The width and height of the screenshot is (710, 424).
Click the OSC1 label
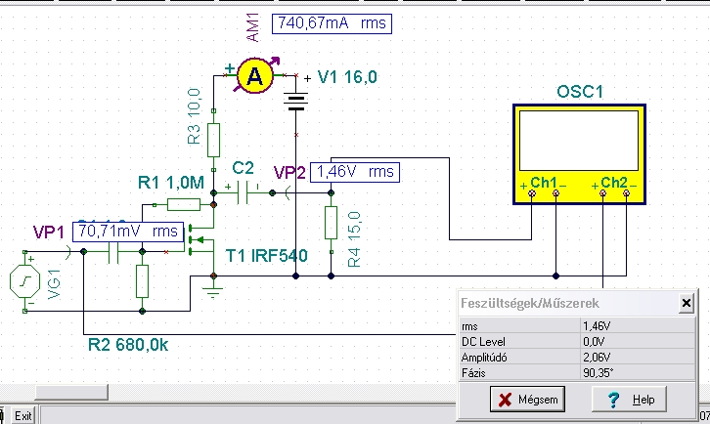580,92
